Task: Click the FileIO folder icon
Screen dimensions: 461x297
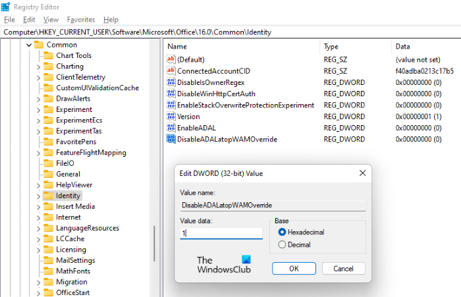Action: coord(48,163)
